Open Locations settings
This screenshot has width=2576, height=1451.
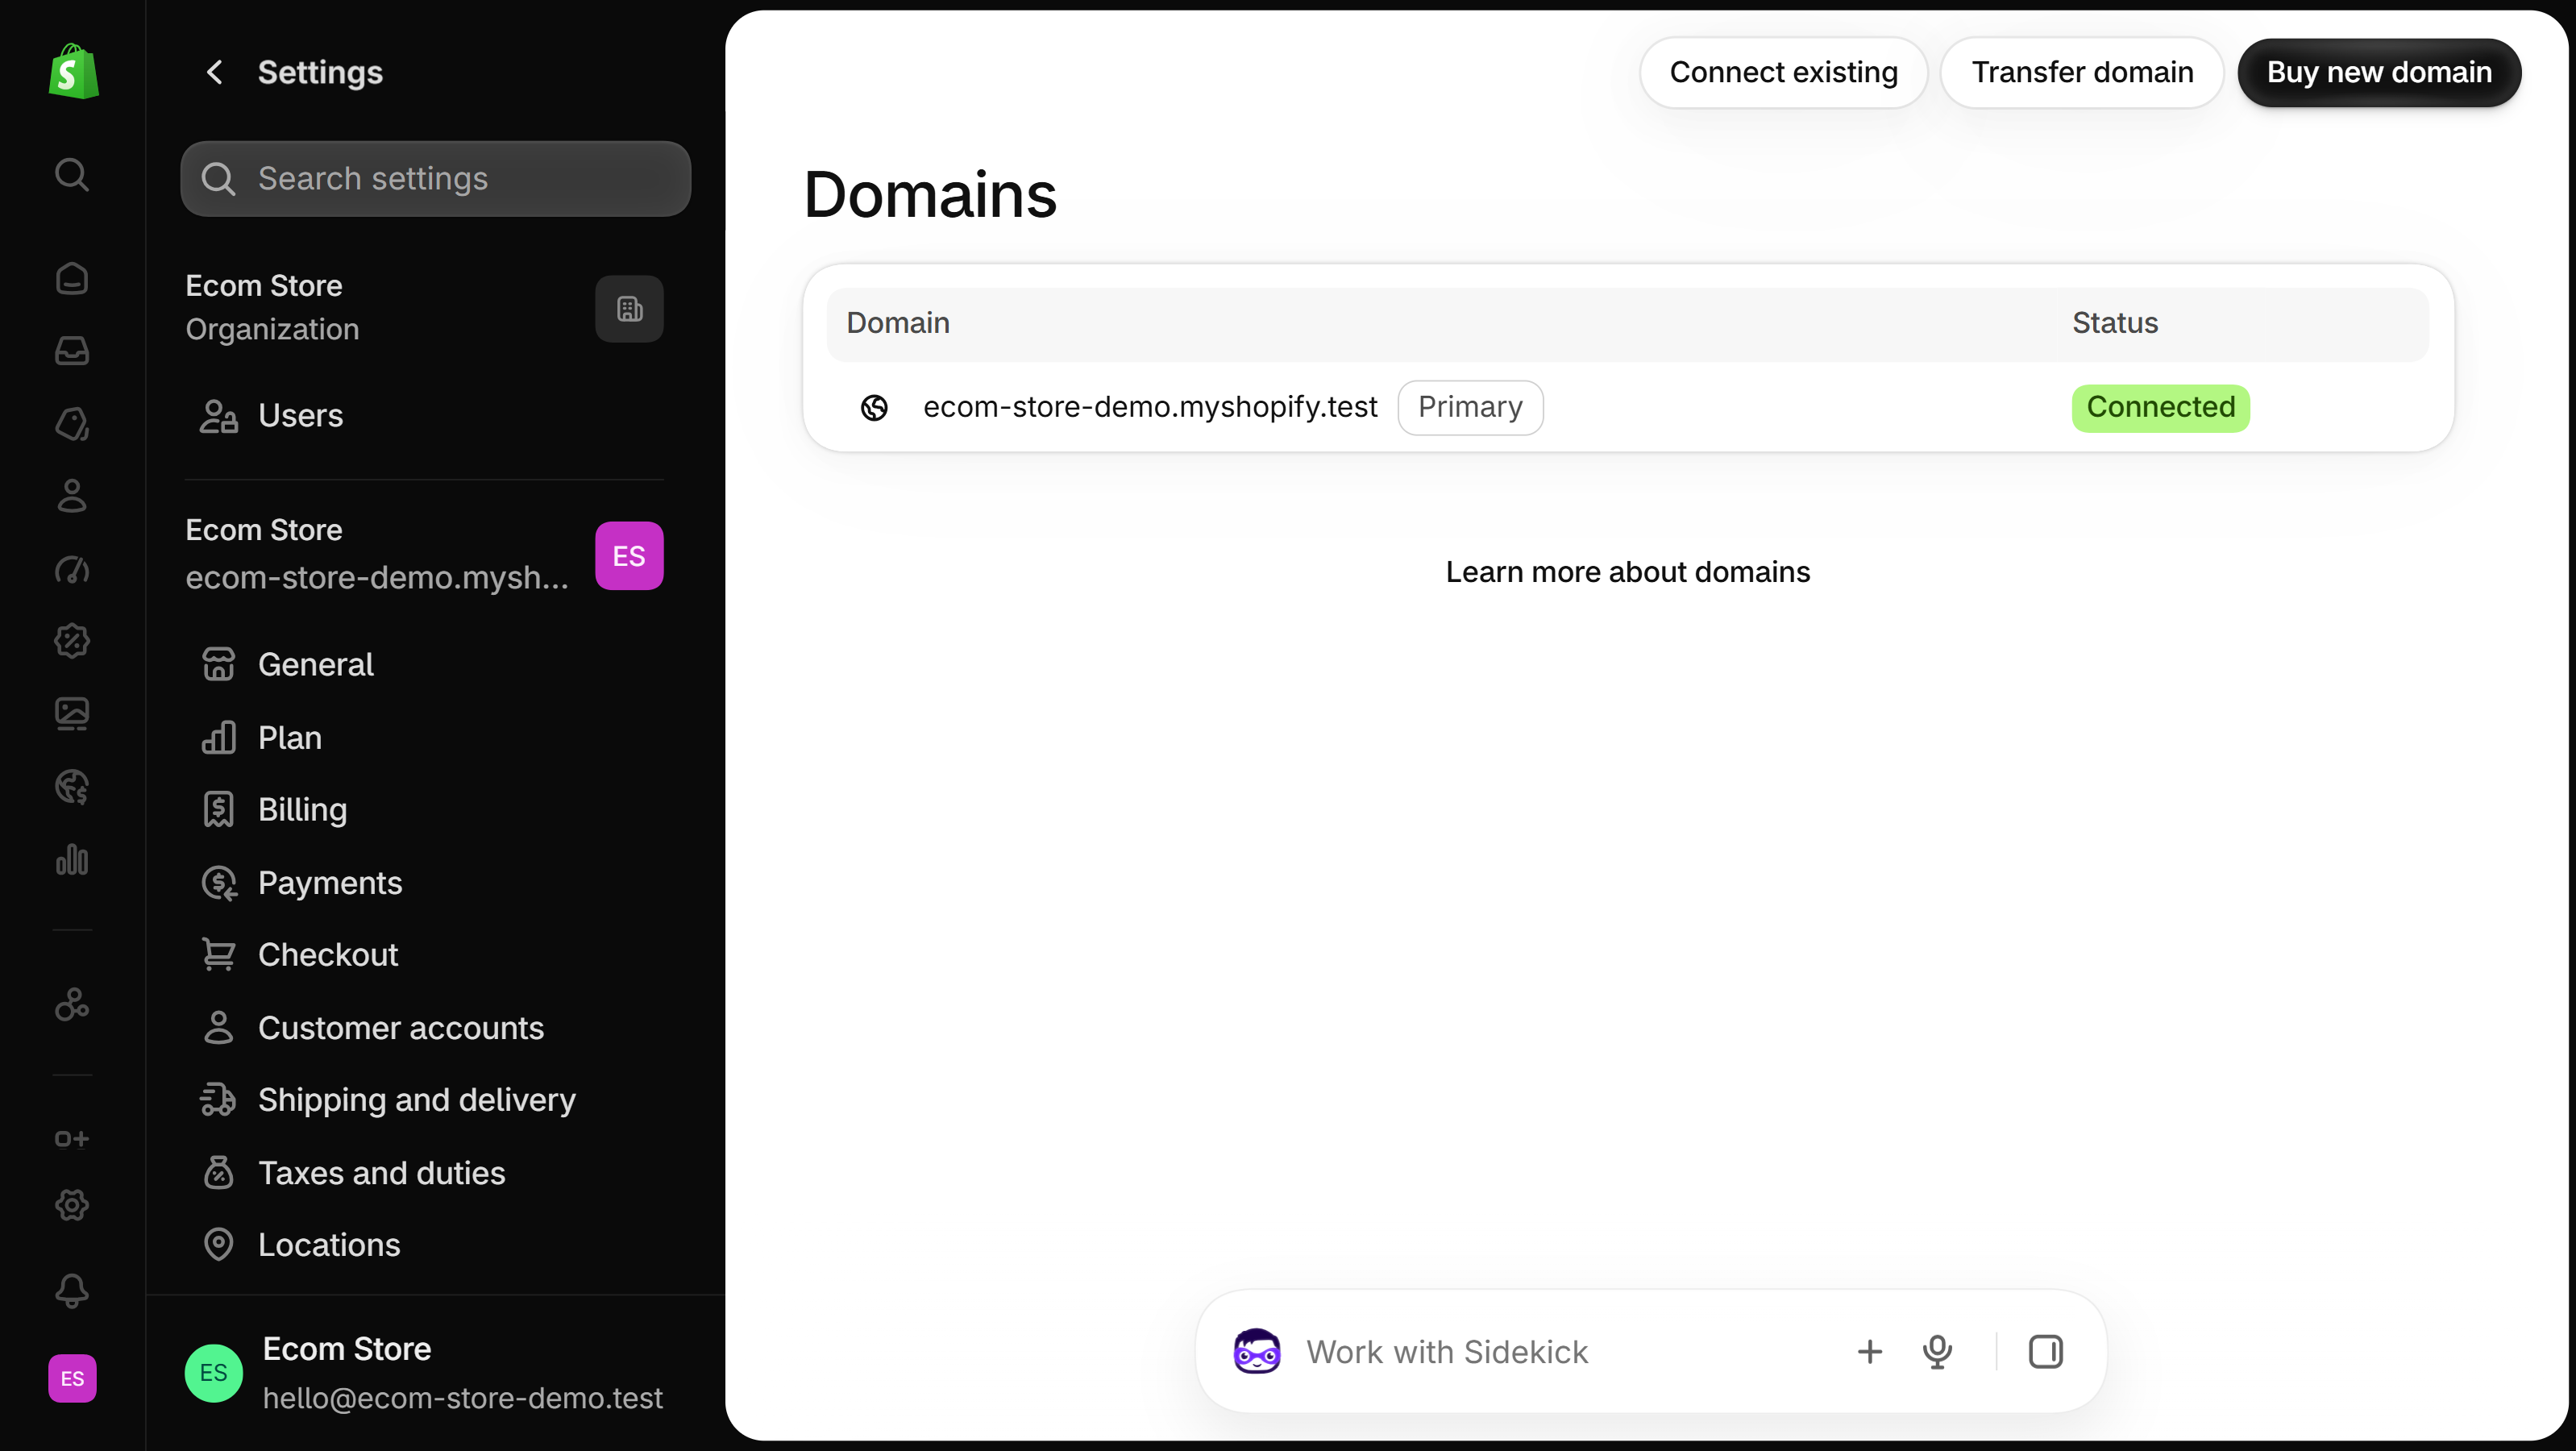pyautogui.click(x=424, y=1245)
